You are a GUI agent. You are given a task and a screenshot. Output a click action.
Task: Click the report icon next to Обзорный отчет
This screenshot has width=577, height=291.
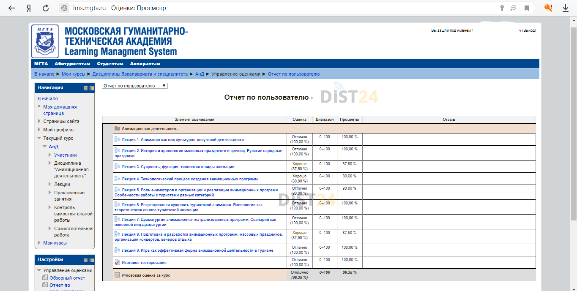pyautogui.click(x=45, y=277)
